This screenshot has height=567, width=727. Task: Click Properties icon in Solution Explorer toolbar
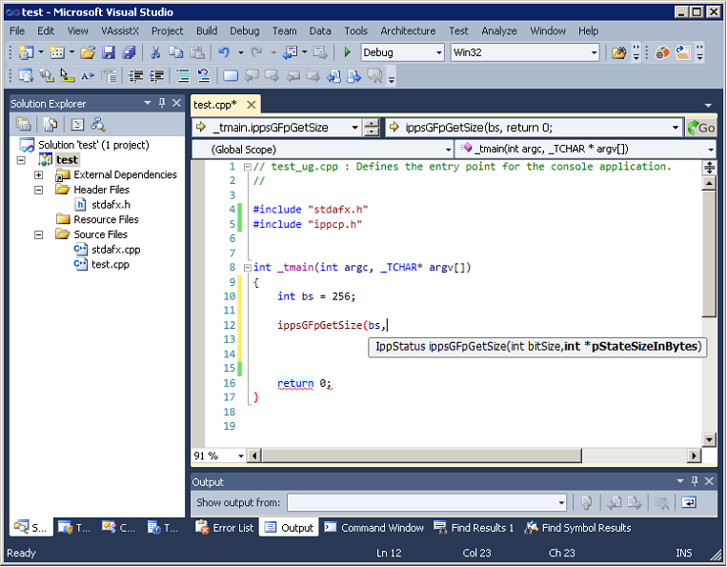coord(24,125)
